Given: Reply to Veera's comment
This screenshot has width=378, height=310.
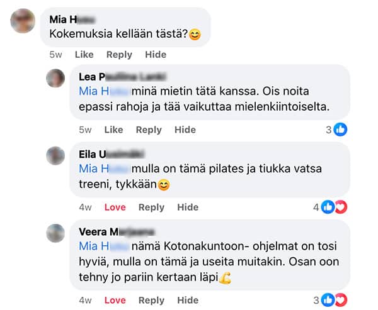Looking at the screenshot, I should pyautogui.click(x=151, y=300).
